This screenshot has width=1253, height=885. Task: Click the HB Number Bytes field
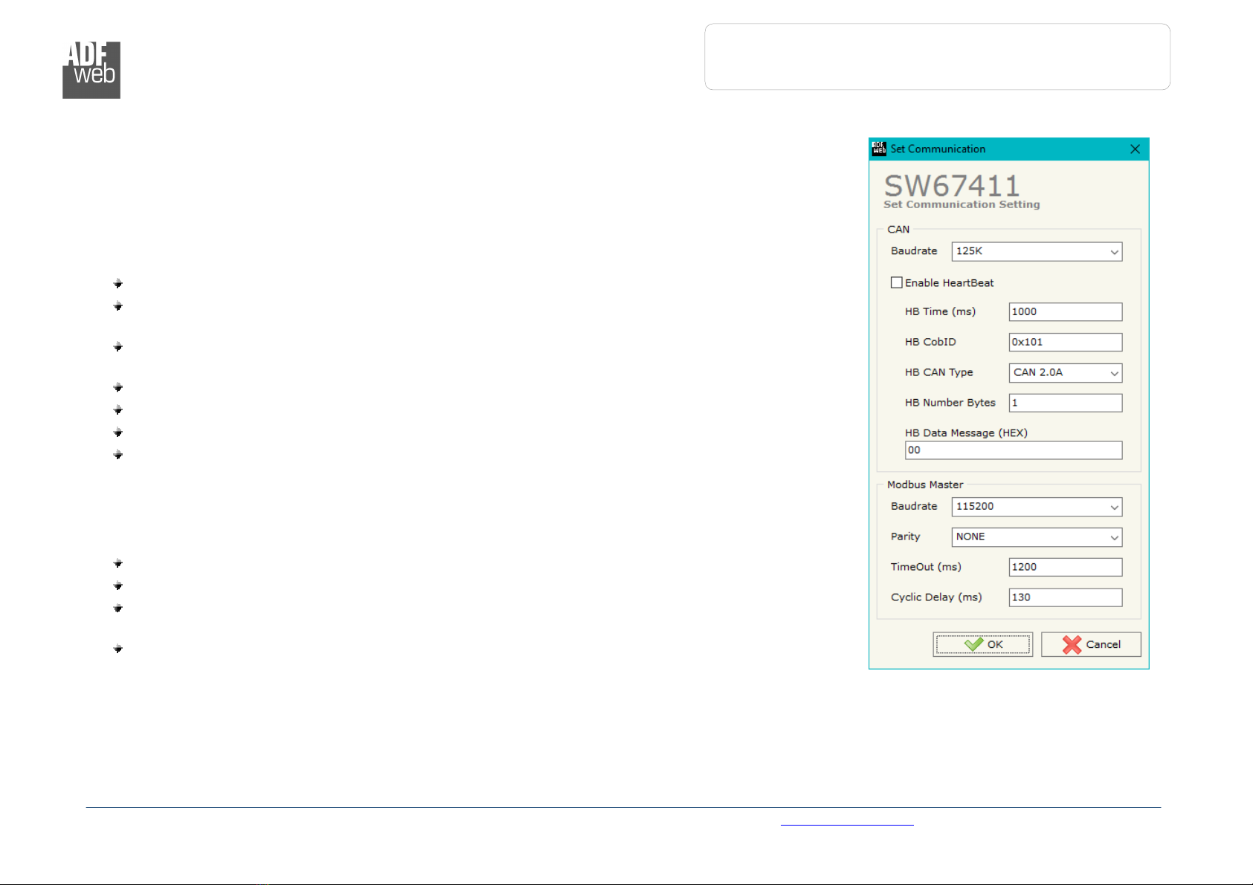[1065, 403]
